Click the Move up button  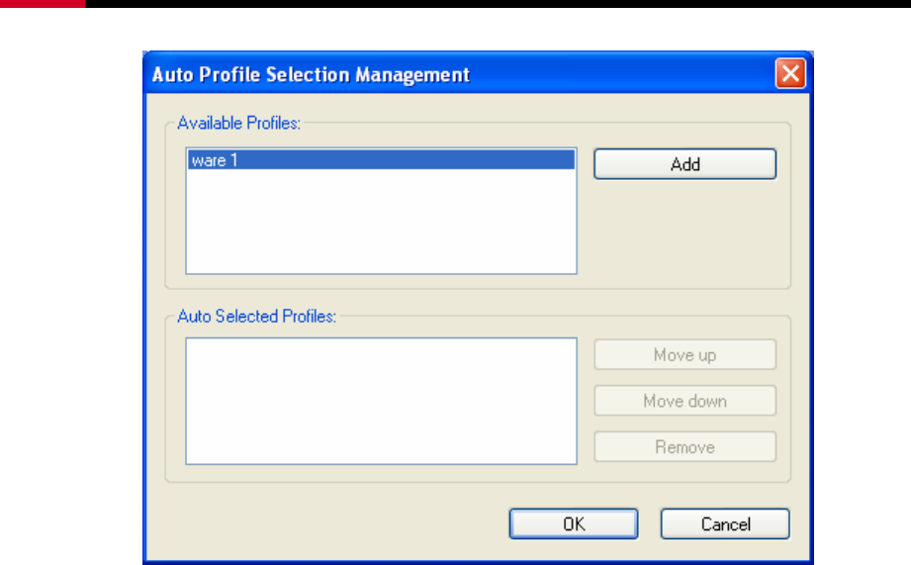coord(685,354)
